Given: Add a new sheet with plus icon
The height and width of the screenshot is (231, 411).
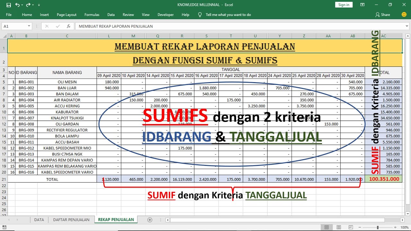Looking at the screenshot, I should click(x=150, y=220).
